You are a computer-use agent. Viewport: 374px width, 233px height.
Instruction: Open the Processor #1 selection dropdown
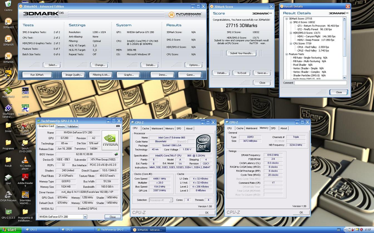pyautogui.click(x=171, y=200)
